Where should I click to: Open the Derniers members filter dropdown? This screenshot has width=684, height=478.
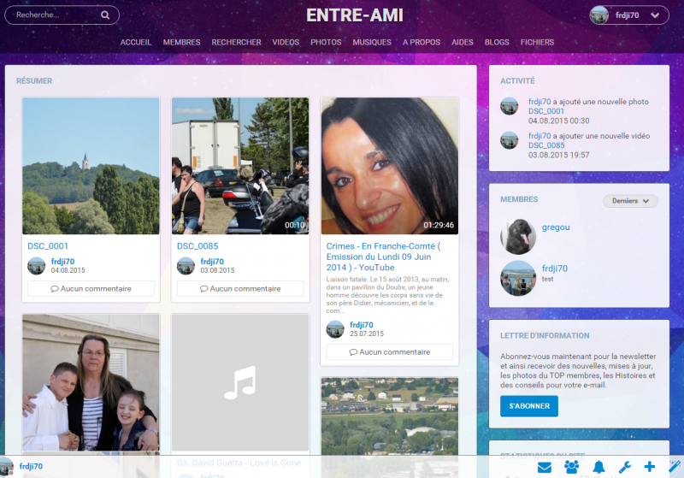(x=630, y=201)
